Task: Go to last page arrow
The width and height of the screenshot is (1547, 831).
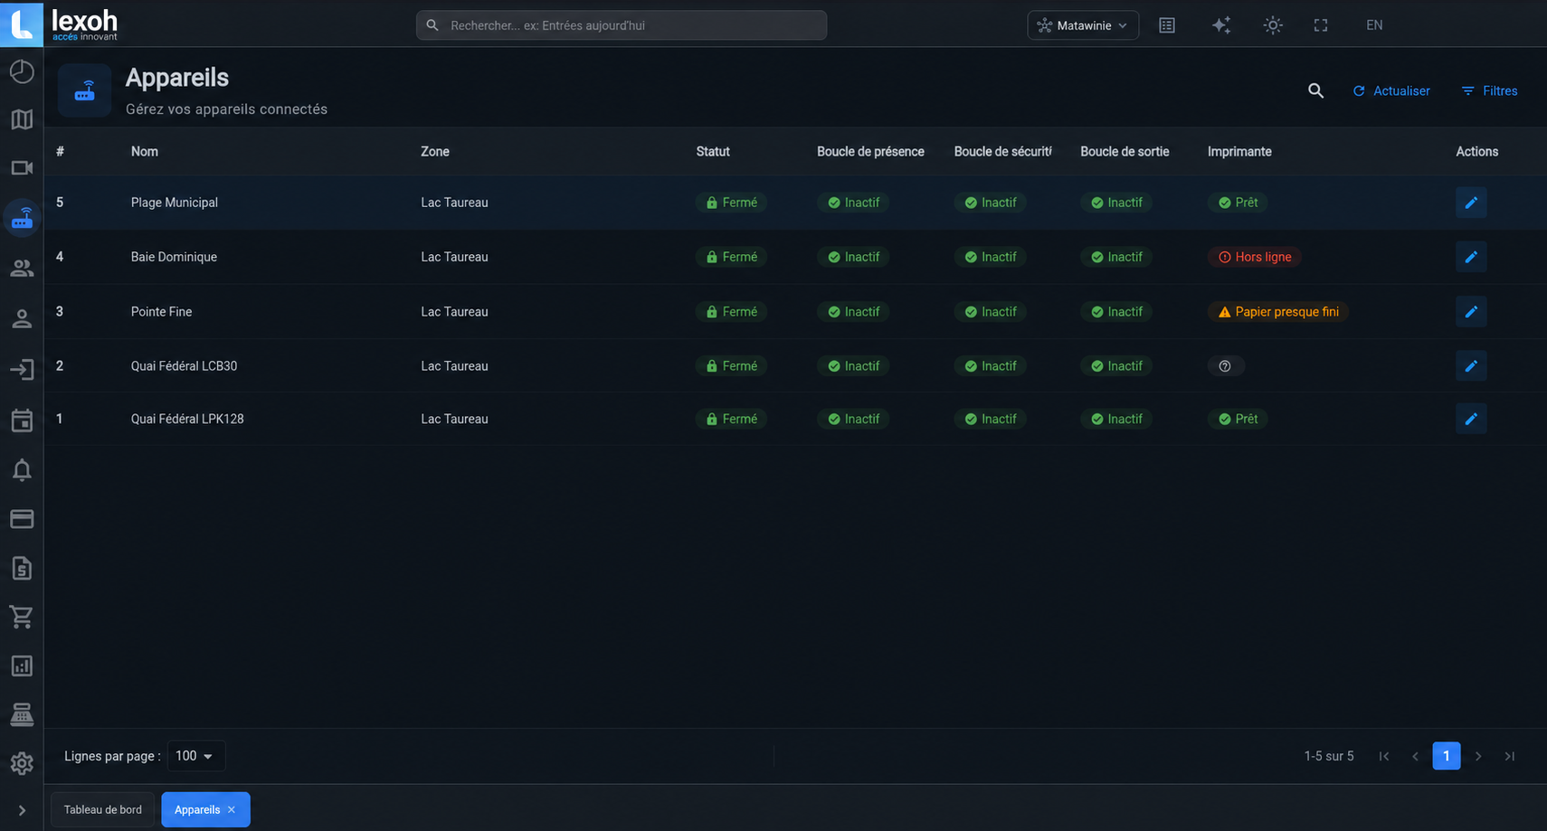Action: click(1510, 756)
